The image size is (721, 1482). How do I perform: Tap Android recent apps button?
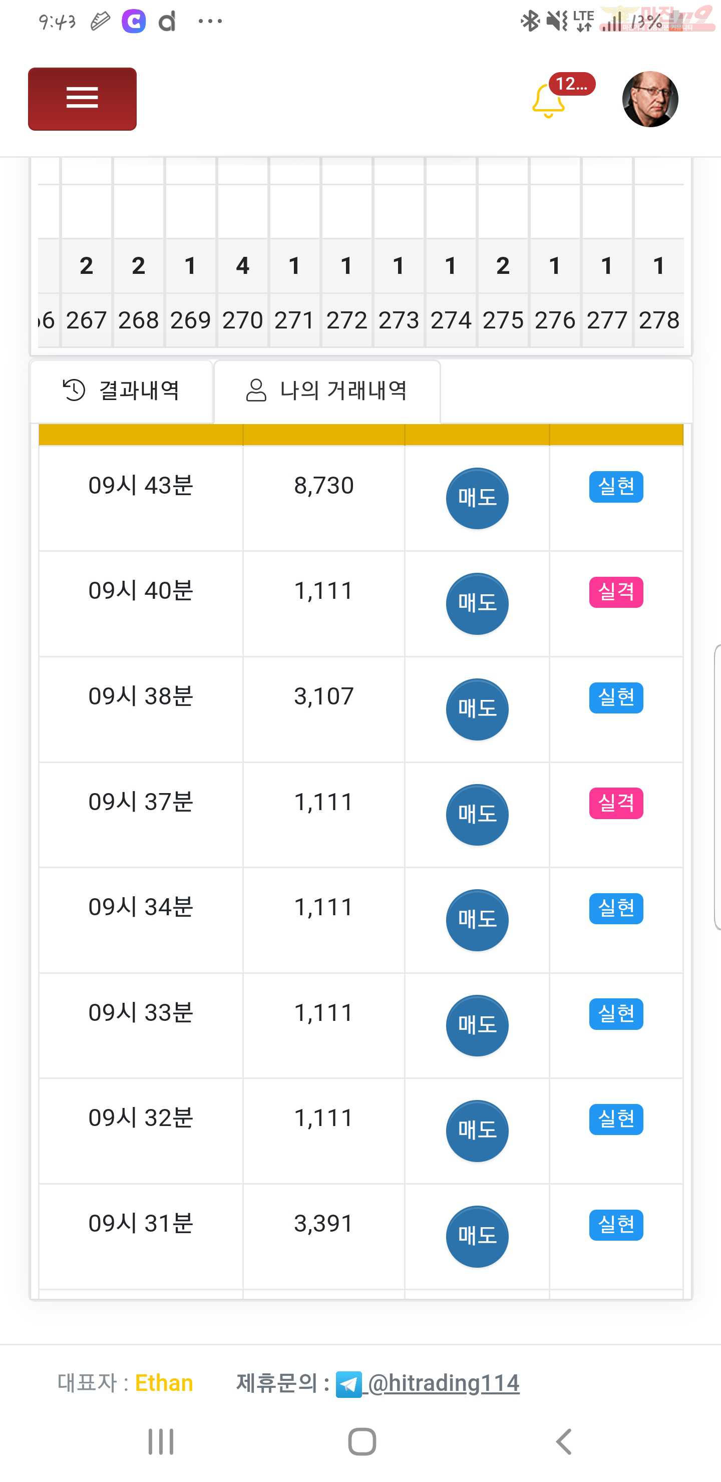point(161,1442)
